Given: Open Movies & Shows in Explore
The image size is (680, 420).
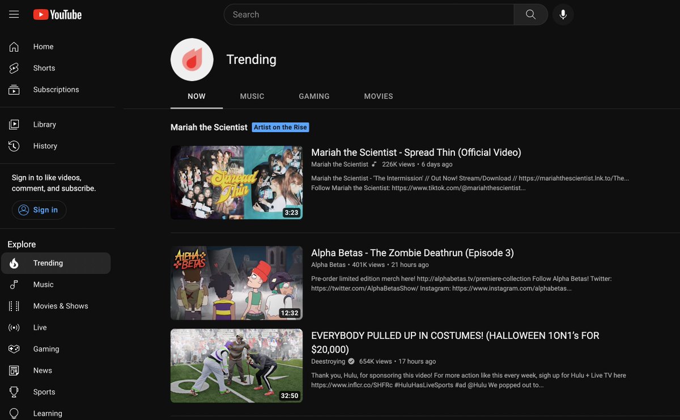Looking at the screenshot, I should (56, 306).
